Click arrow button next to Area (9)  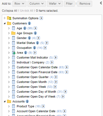tap(35, 53)
